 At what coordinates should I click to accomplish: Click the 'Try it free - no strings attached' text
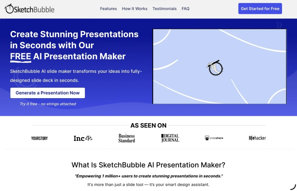(x=48, y=104)
